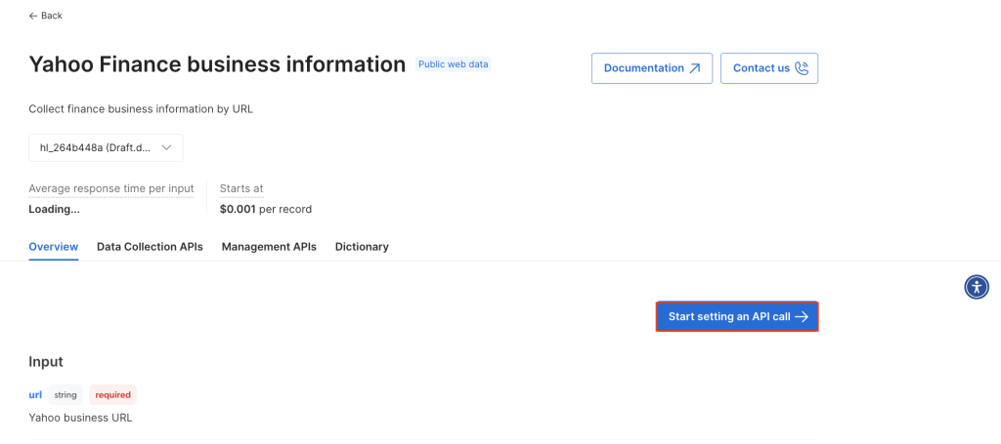
Task: Click the right arrow icon on API call button
Action: coord(802,317)
